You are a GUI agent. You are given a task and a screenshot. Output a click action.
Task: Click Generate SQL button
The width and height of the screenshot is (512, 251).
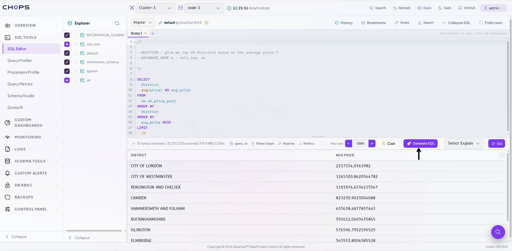[421, 144]
